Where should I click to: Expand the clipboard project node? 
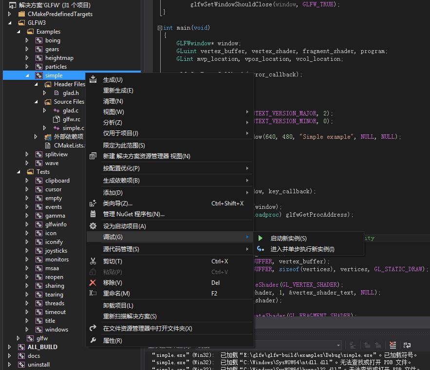(27, 181)
